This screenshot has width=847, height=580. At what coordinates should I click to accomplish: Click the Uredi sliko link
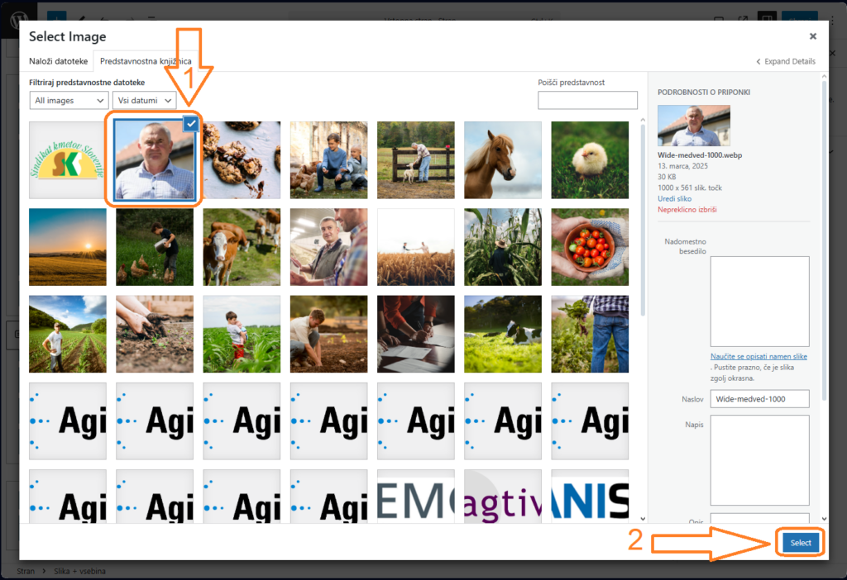pyautogui.click(x=674, y=198)
